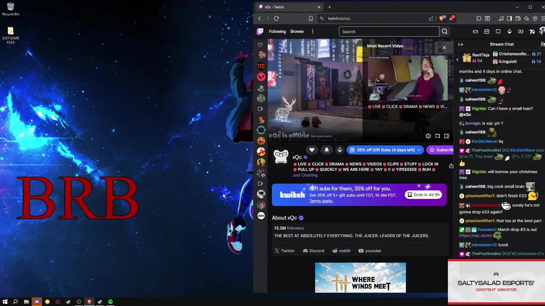Viewport: 545px width, 306px height.
Task: Open Brave Wallet icon
Action: (518, 18)
